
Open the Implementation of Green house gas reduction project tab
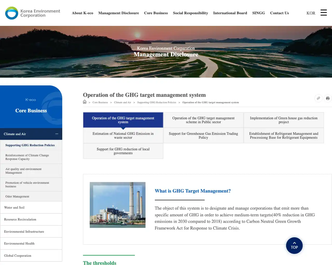point(284,120)
